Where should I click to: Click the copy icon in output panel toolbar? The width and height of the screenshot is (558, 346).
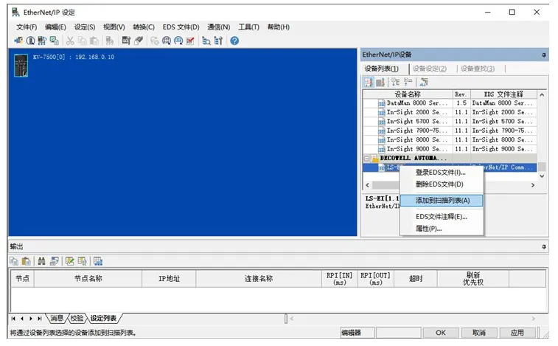(14, 261)
